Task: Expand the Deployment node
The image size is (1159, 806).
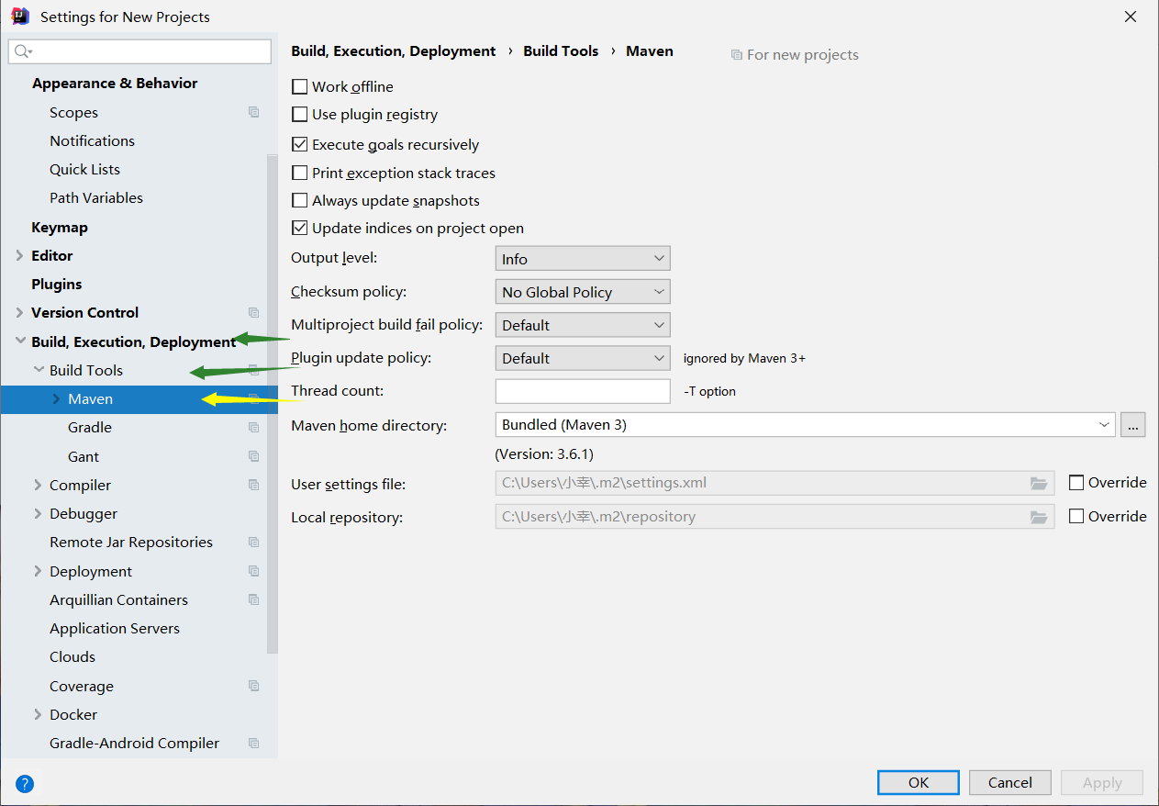Action: click(x=38, y=571)
